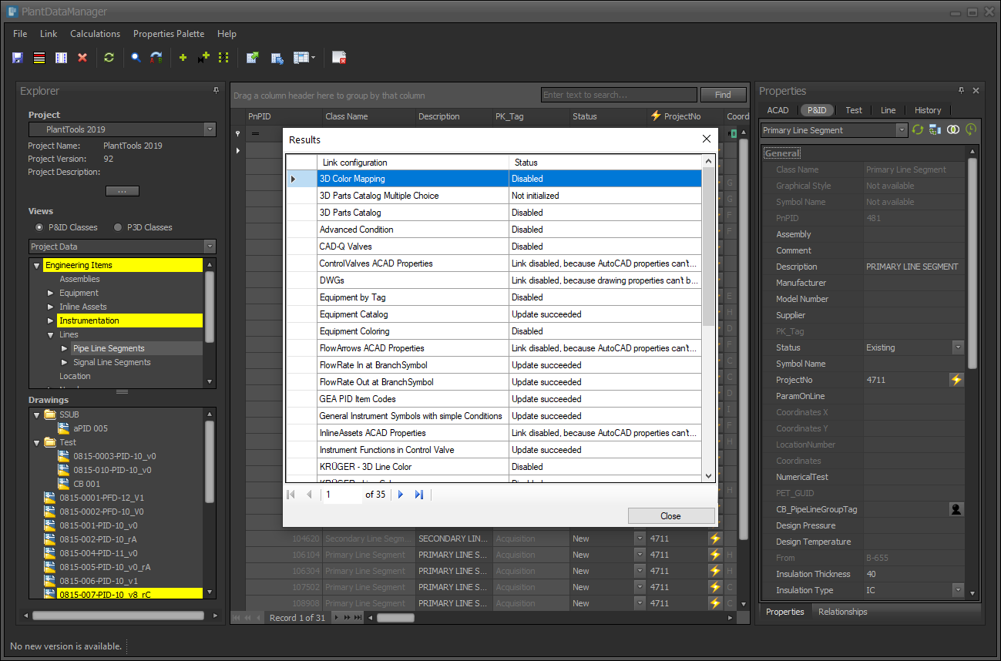Click the green clock history icon in Properties

(x=971, y=130)
